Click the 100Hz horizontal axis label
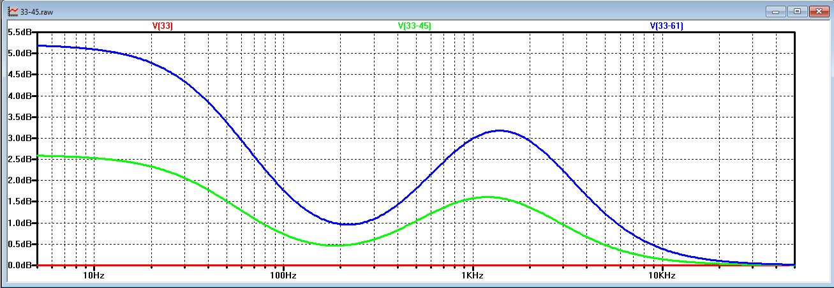The height and width of the screenshot is (288, 834). tap(283, 276)
